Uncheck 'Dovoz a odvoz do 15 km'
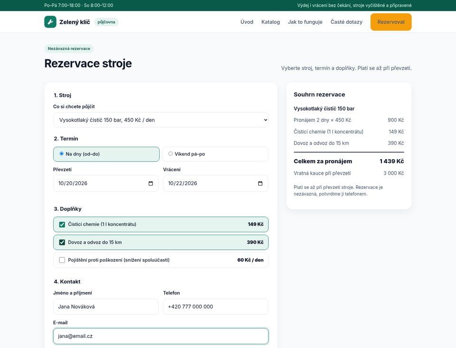 pos(62,243)
